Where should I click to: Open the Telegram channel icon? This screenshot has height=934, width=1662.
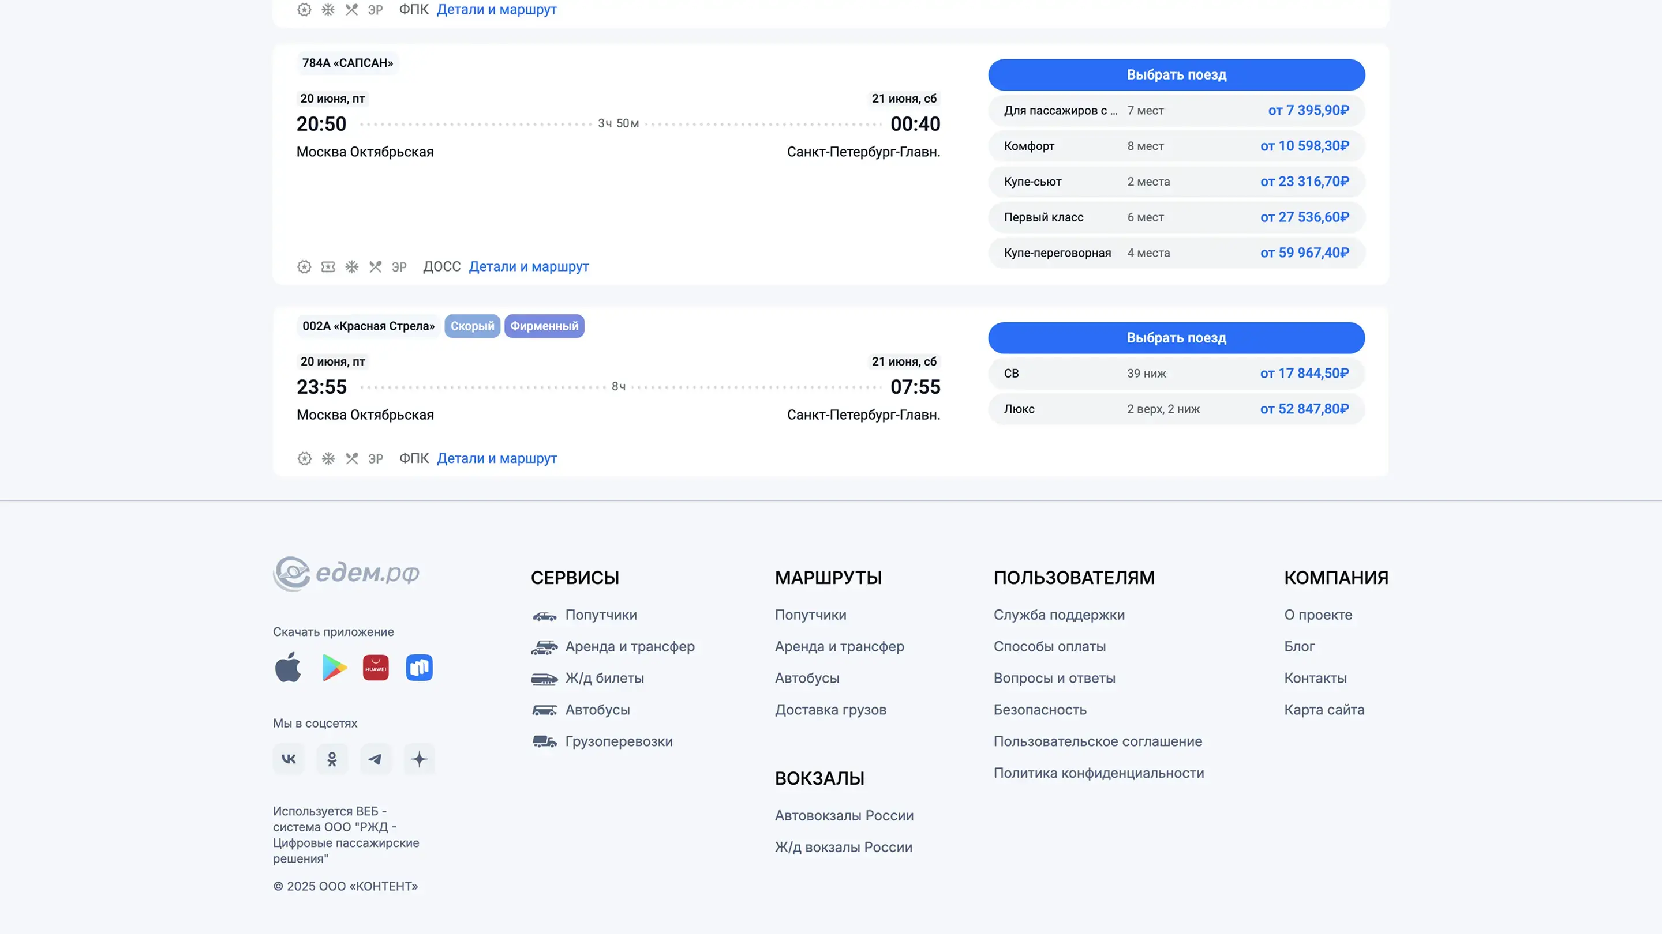[x=376, y=759]
